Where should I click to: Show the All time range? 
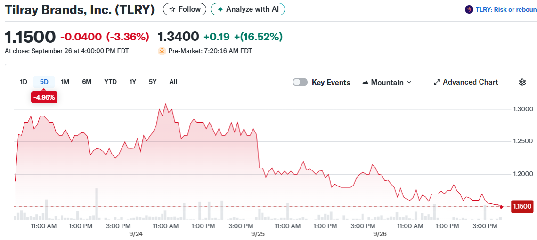pyautogui.click(x=173, y=82)
